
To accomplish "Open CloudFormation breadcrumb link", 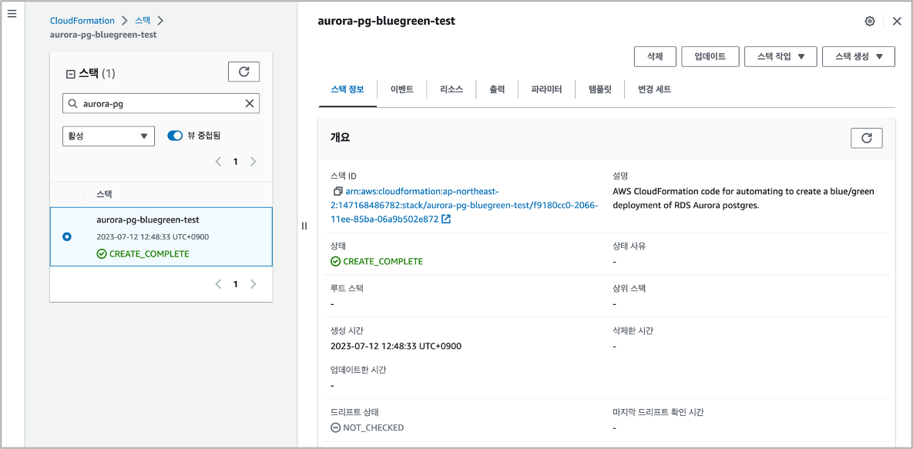I will pyautogui.click(x=82, y=20).
